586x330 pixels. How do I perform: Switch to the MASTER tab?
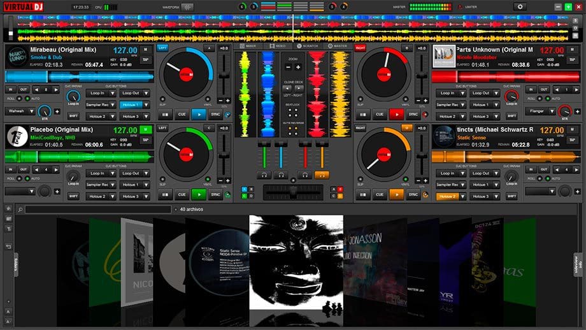coord(338,46)
